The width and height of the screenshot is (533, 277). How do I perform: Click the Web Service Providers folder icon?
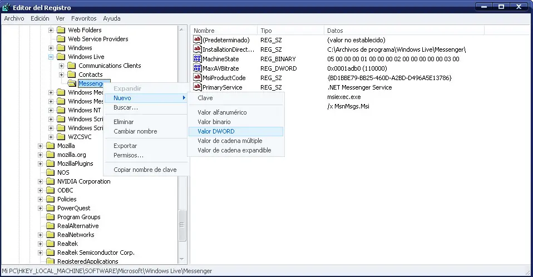click(61, 39)
